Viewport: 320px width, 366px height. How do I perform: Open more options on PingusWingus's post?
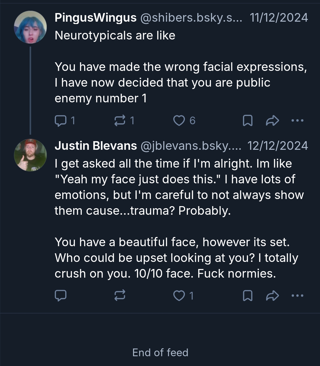click(297, 120)
